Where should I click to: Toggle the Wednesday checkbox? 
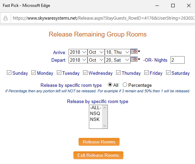(x=85, y=73)
